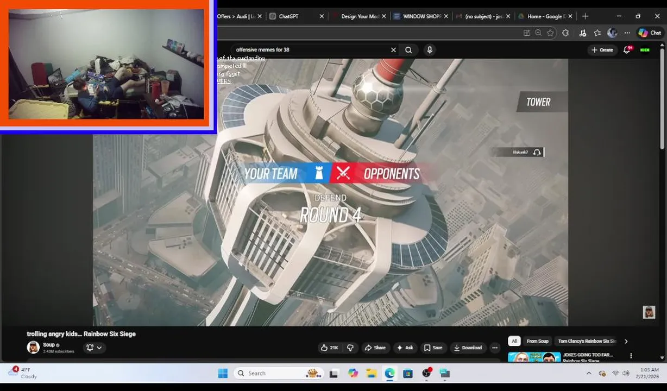Open options menu for JOKES GOING TOO FAR

point(631,356)
